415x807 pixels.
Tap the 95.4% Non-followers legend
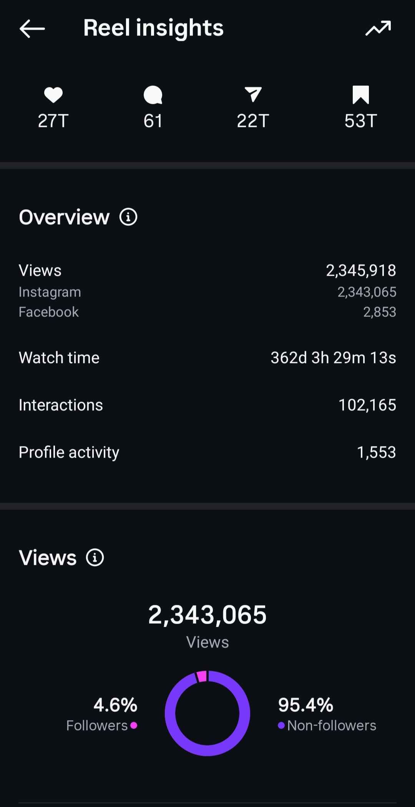[x=327, y=714]
